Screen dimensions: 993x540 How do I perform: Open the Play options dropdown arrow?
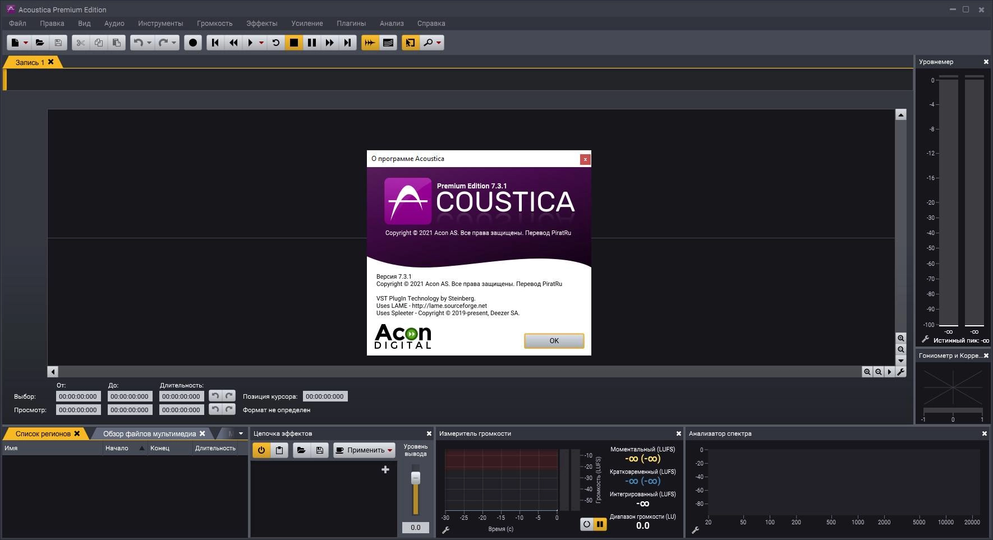261,43
